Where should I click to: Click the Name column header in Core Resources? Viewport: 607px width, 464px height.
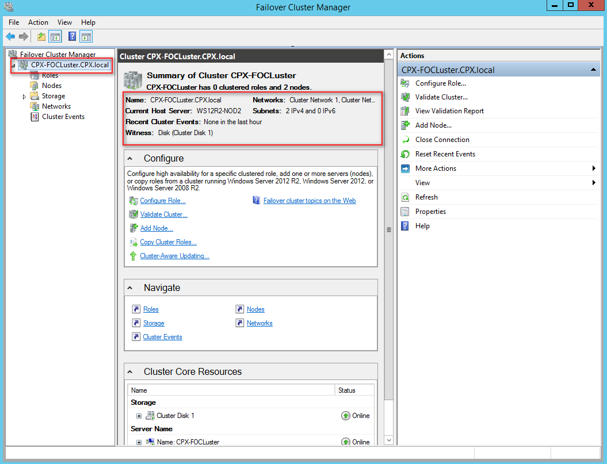[x=231, y=390]
